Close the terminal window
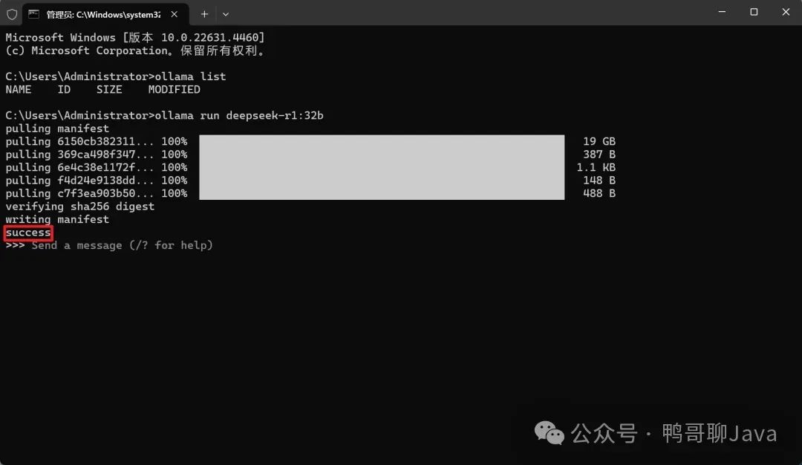The height and width of the screenshot is (465, 802). pyautogui.click(x=786, y=12)
